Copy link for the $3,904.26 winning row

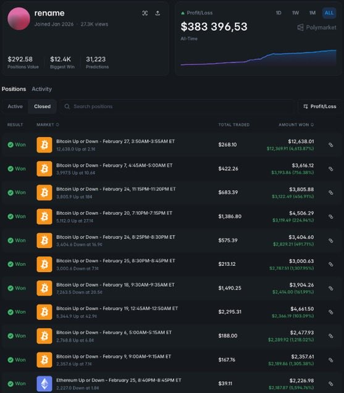pyautogui.click(x=331, y=288)
